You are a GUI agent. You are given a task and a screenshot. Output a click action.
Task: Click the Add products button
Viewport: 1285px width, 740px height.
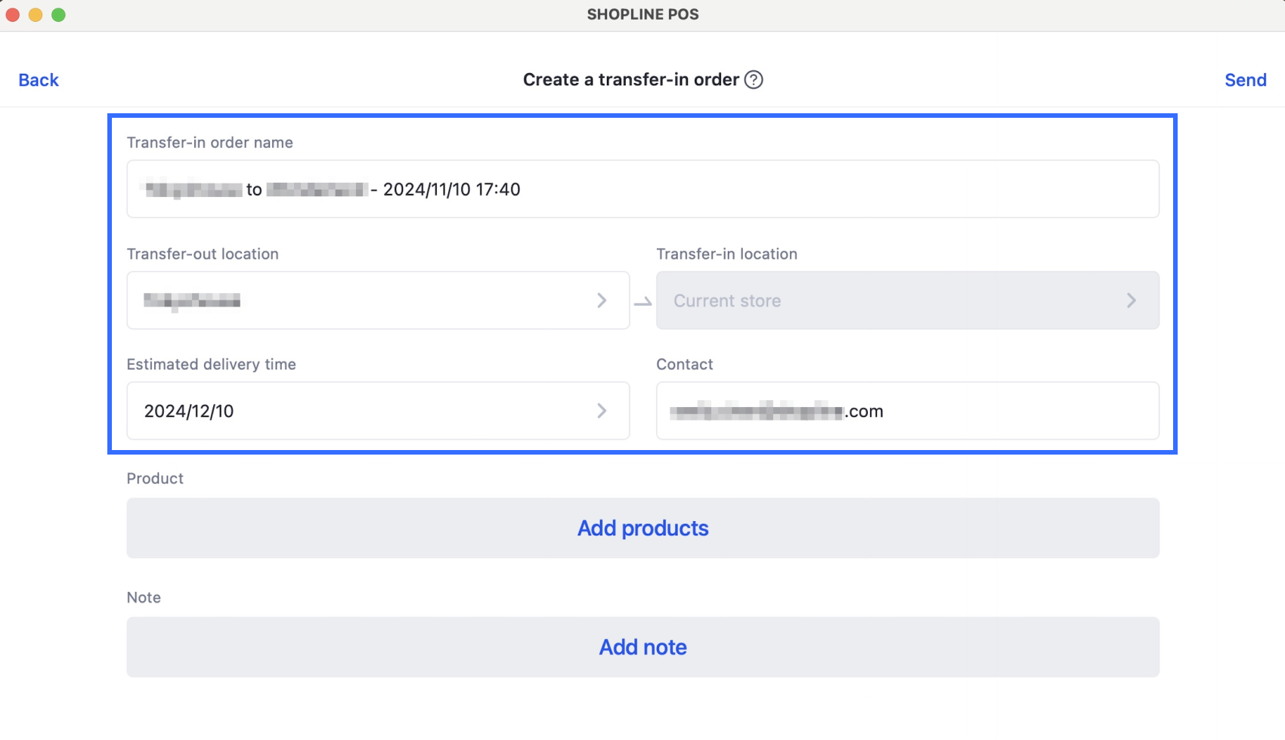tap(642, 528)
